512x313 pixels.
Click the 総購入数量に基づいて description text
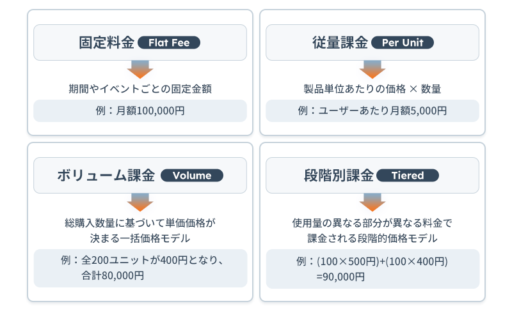[x=140, y=224]
